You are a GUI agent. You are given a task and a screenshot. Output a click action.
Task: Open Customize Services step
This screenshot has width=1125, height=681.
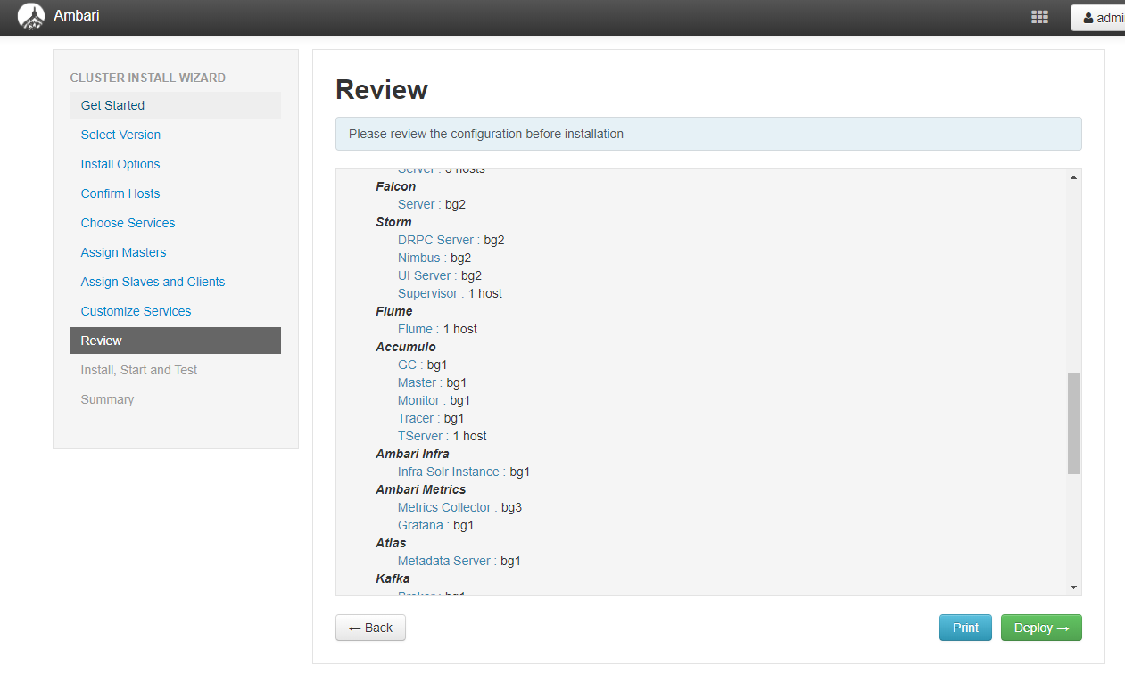(x=136, y=311)
